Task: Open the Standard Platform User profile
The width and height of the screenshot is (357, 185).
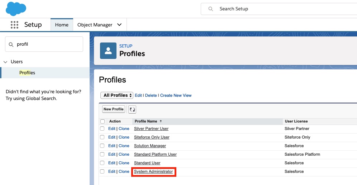Action: point(155,154)
